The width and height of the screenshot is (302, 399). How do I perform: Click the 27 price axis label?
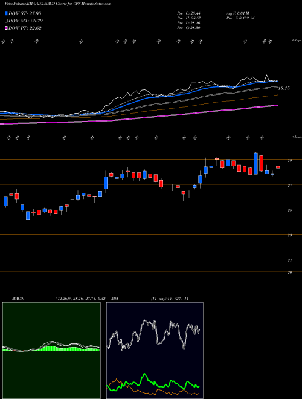289,186
